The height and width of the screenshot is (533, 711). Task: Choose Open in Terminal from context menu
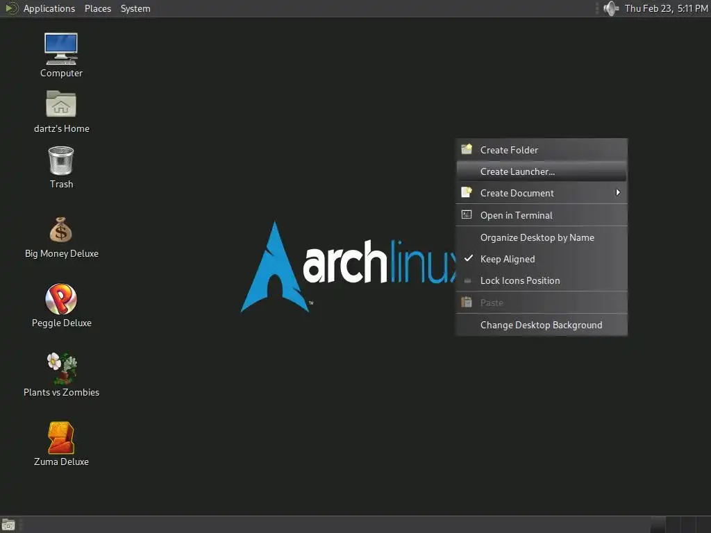542,215
